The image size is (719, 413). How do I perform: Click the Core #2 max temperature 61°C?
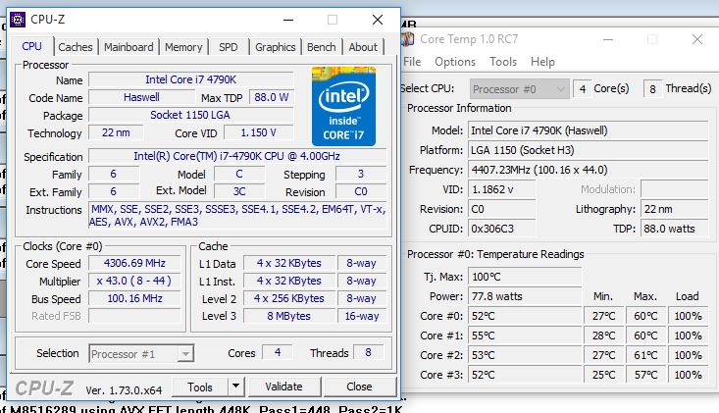645,355
